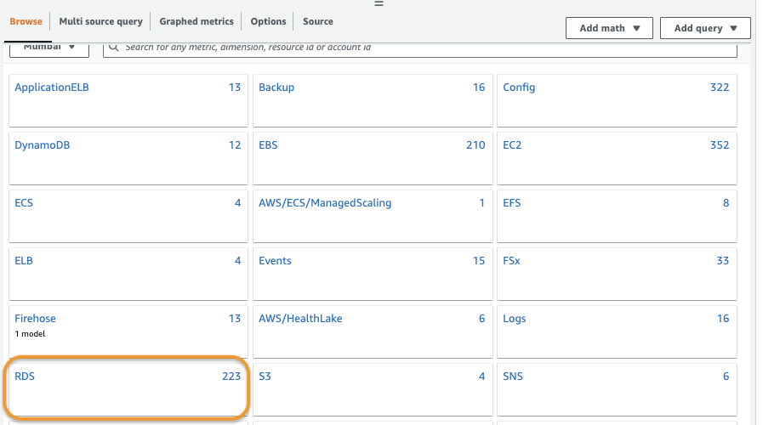The width and height of the screenshot is (780, 425).
Task: Open the FSx namespace
Action: [617, 274]
